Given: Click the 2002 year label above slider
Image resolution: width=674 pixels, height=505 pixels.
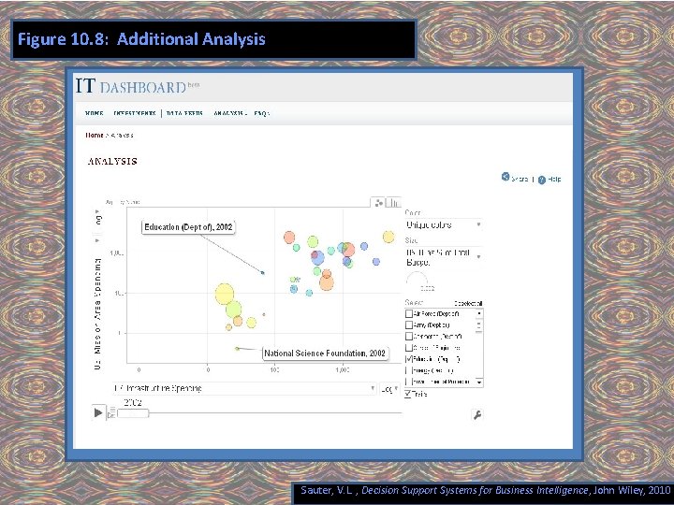Looking at the screenshot, I should (133, 402).
